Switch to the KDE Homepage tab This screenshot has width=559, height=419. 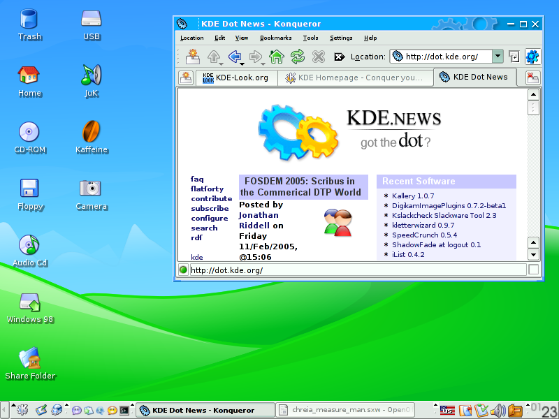355,78
